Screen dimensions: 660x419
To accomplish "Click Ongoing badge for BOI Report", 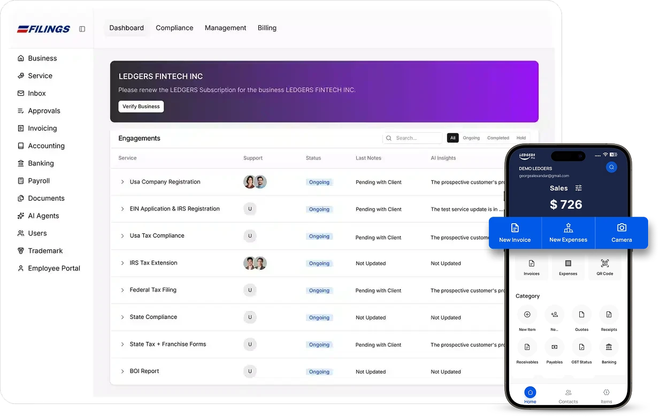I will point(319,372).
